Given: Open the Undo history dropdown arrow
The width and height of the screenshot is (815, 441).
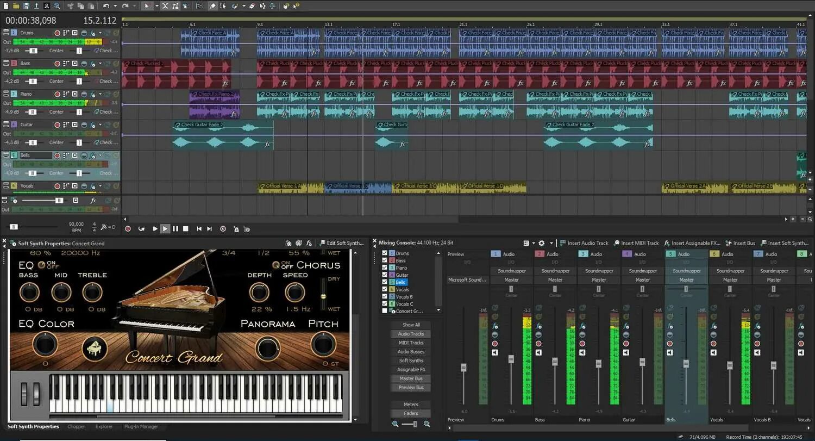Looking at the screenshot, I should coord(115,6).
